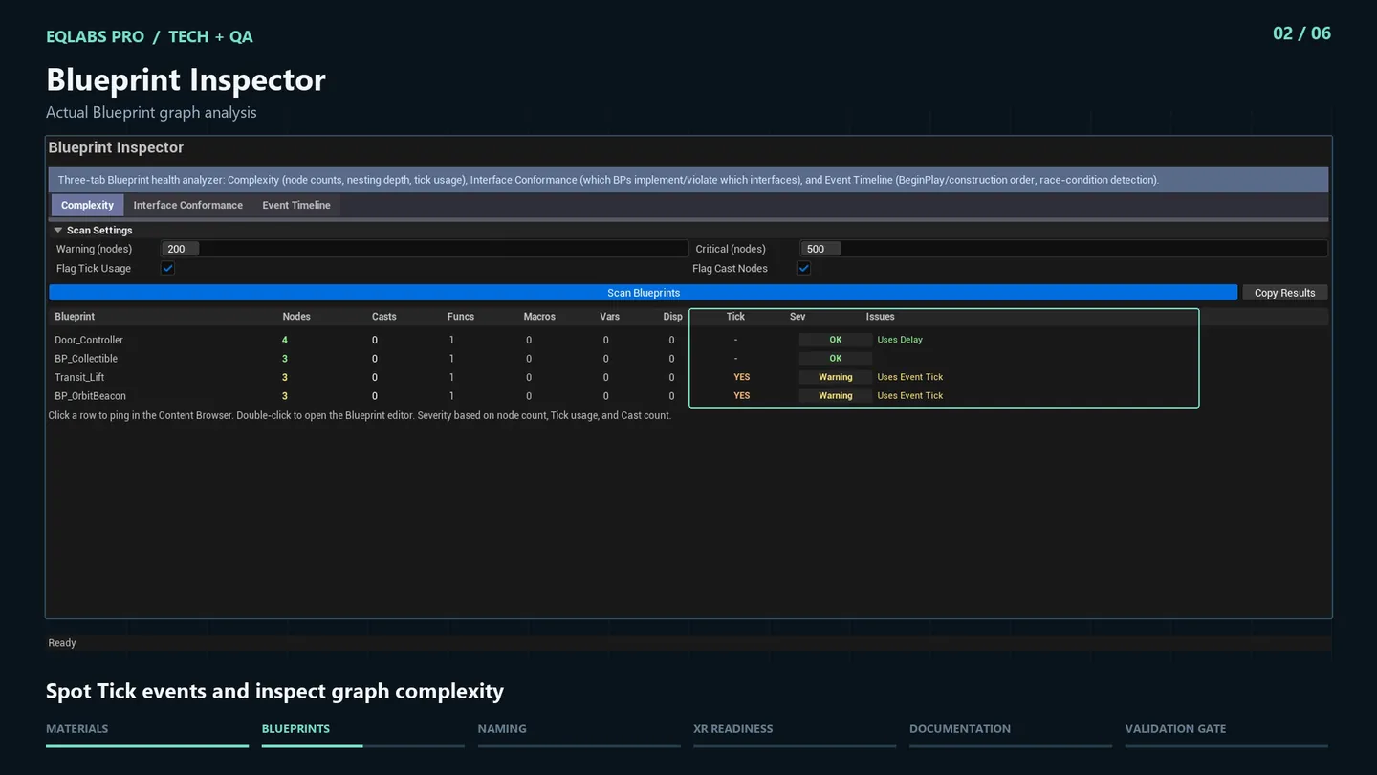
Task: Click the Uses Event Tick issue for BP_OrbitBeacon
Action: pyautogui.click(x=910, y=396)
